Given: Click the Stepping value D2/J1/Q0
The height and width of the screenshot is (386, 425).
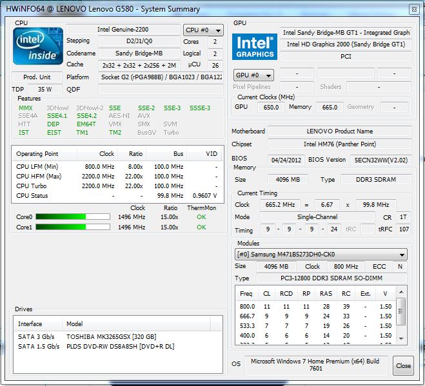Looking at the screenshot, I should click(x=139, y=41).
